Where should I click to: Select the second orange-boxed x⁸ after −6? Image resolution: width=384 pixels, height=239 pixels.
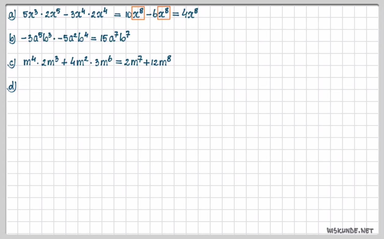click(164, 14)
